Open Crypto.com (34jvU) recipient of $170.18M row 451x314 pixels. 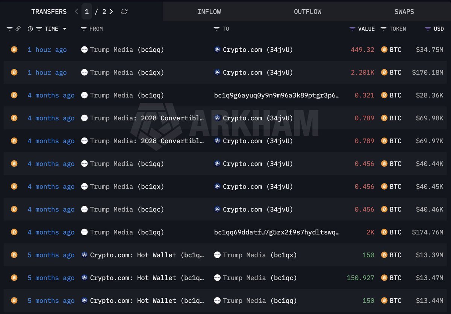coord(253,72)
